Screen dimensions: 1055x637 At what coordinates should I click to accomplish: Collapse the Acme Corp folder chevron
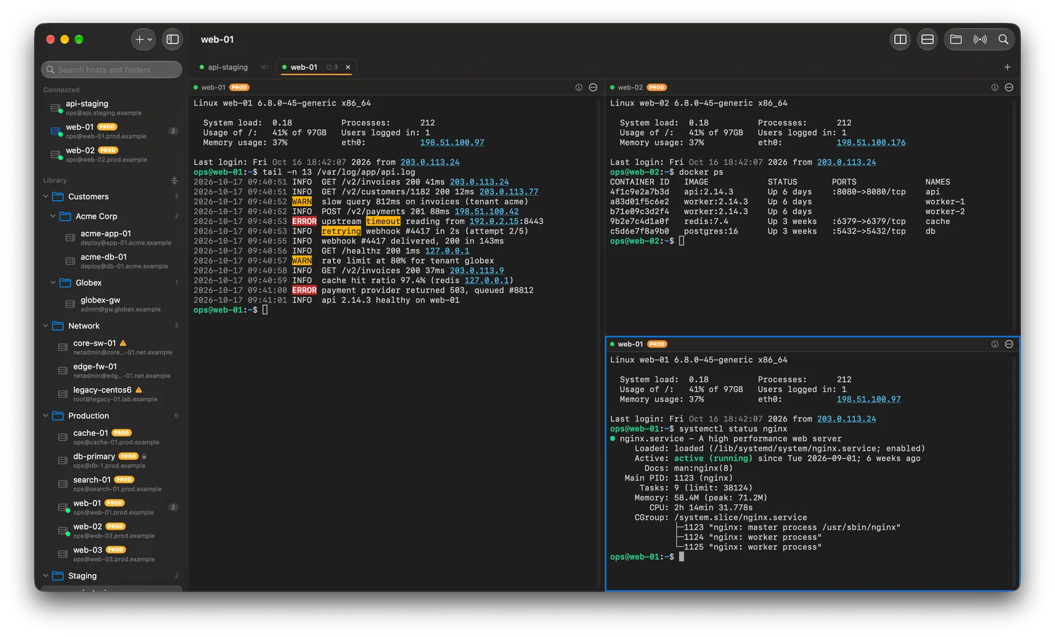click(x=53, y=216)
